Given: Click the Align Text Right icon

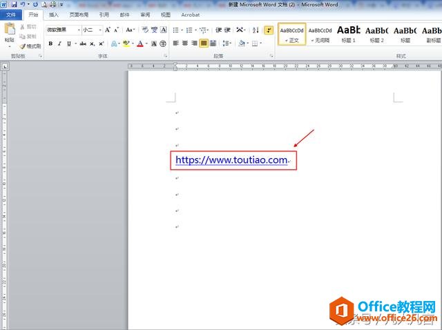Looking at the screenshot, I should click(194, 43).
